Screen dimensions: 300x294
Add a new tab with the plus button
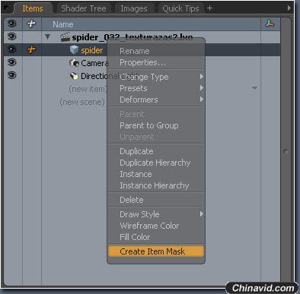click(209, 8)
